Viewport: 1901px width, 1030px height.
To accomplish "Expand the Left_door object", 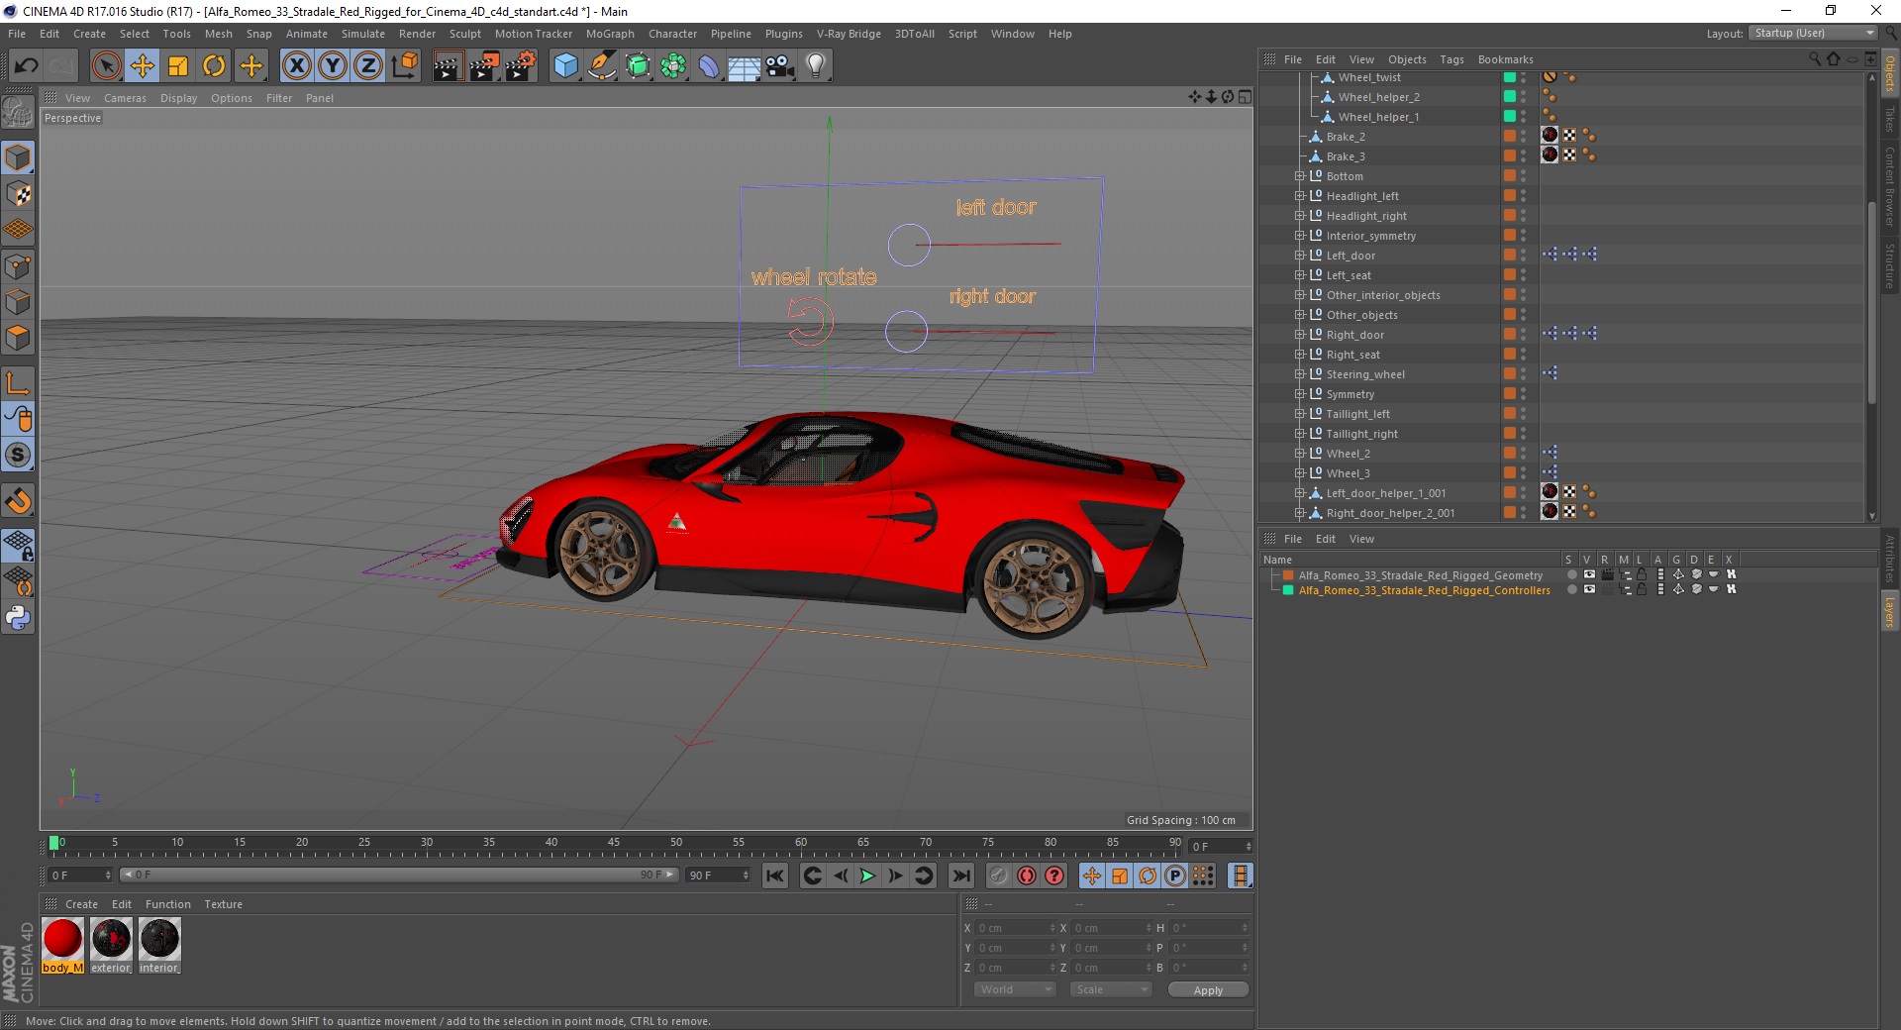I will coord(1300,256).
